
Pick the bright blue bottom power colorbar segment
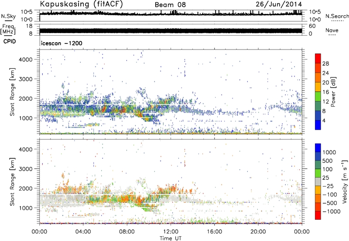pyautogui.click(x=318, y=125)
